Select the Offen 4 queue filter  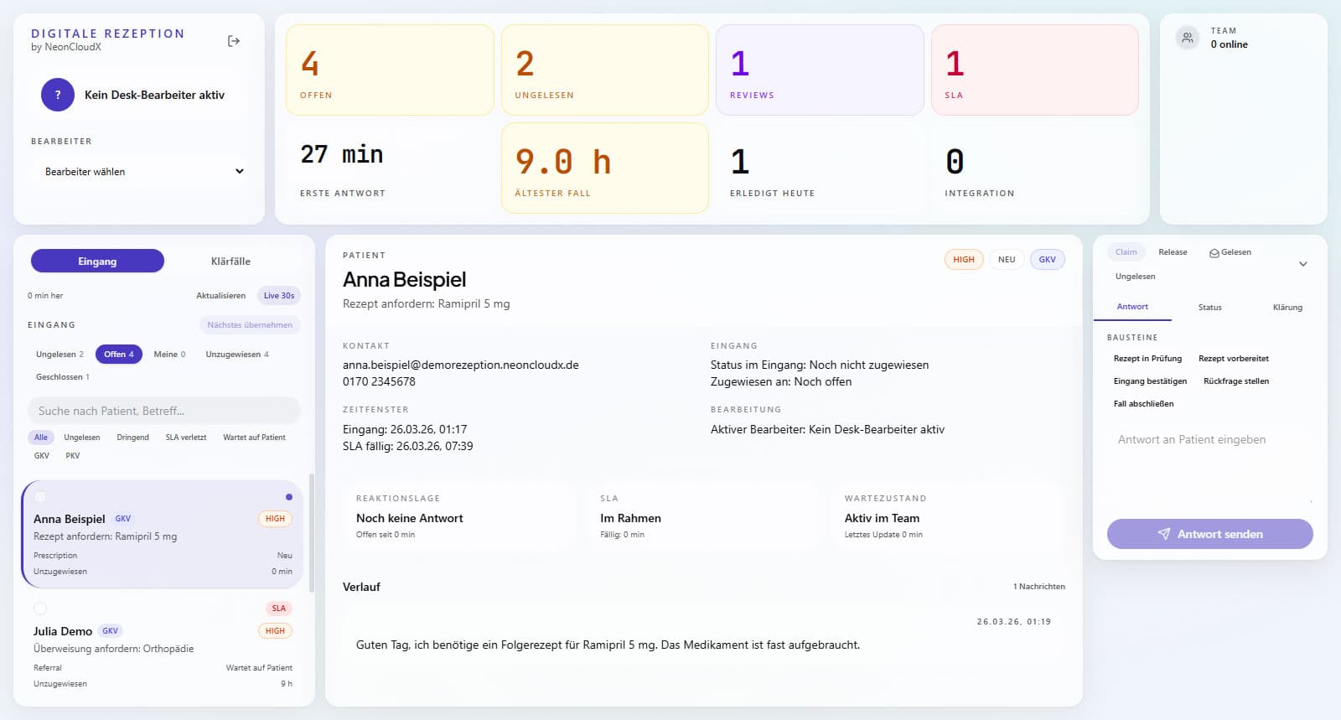pos(119,355)
